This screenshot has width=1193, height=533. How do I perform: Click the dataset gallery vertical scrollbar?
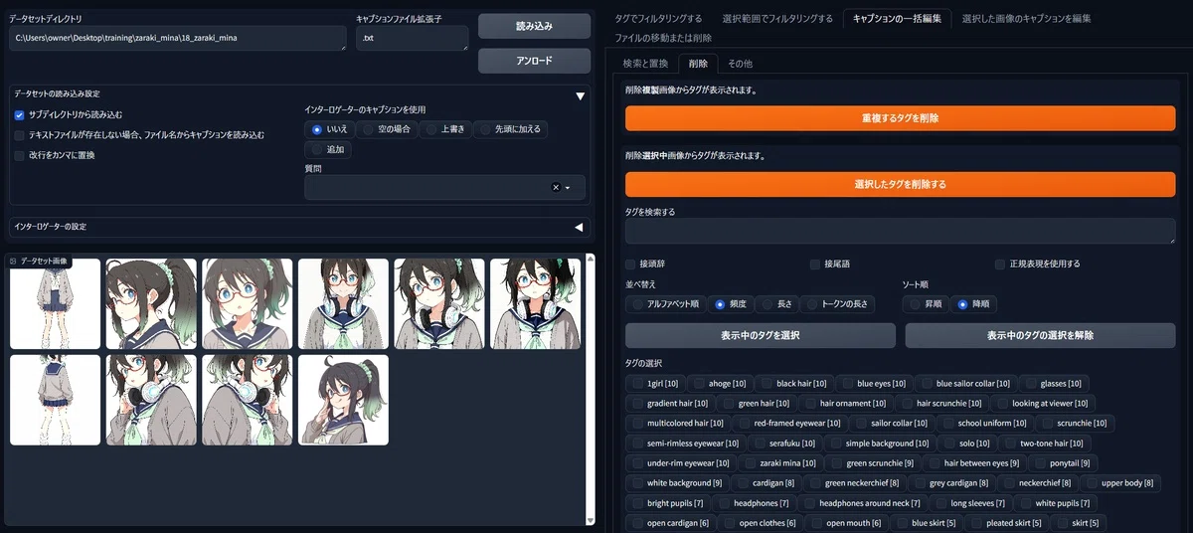click(x=591, y=388)
